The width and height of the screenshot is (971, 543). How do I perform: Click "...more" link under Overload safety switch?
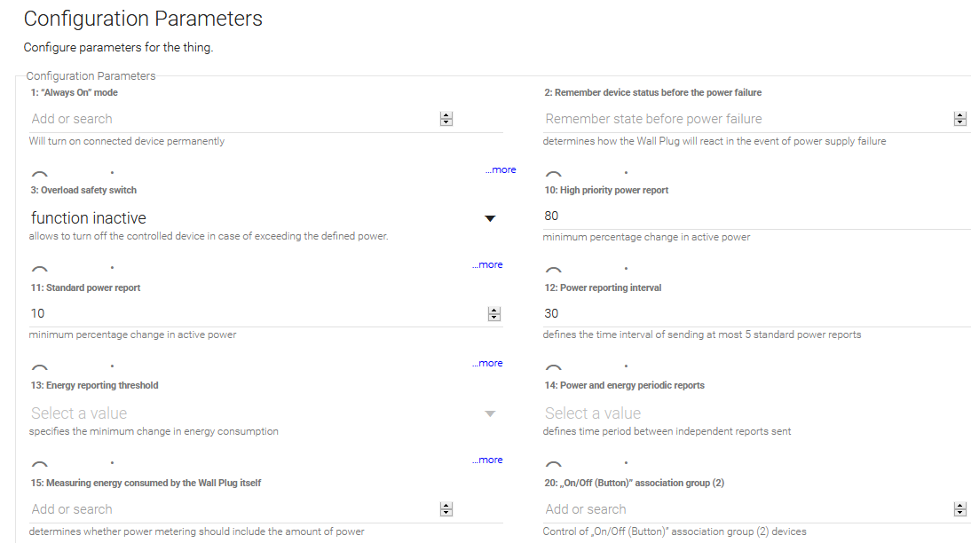click(487, 264)
